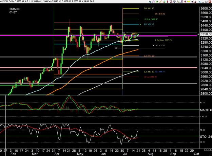The image size is (212, 156).
Task: Click the Aug month label on the time axis
Action: pos(150,154)
